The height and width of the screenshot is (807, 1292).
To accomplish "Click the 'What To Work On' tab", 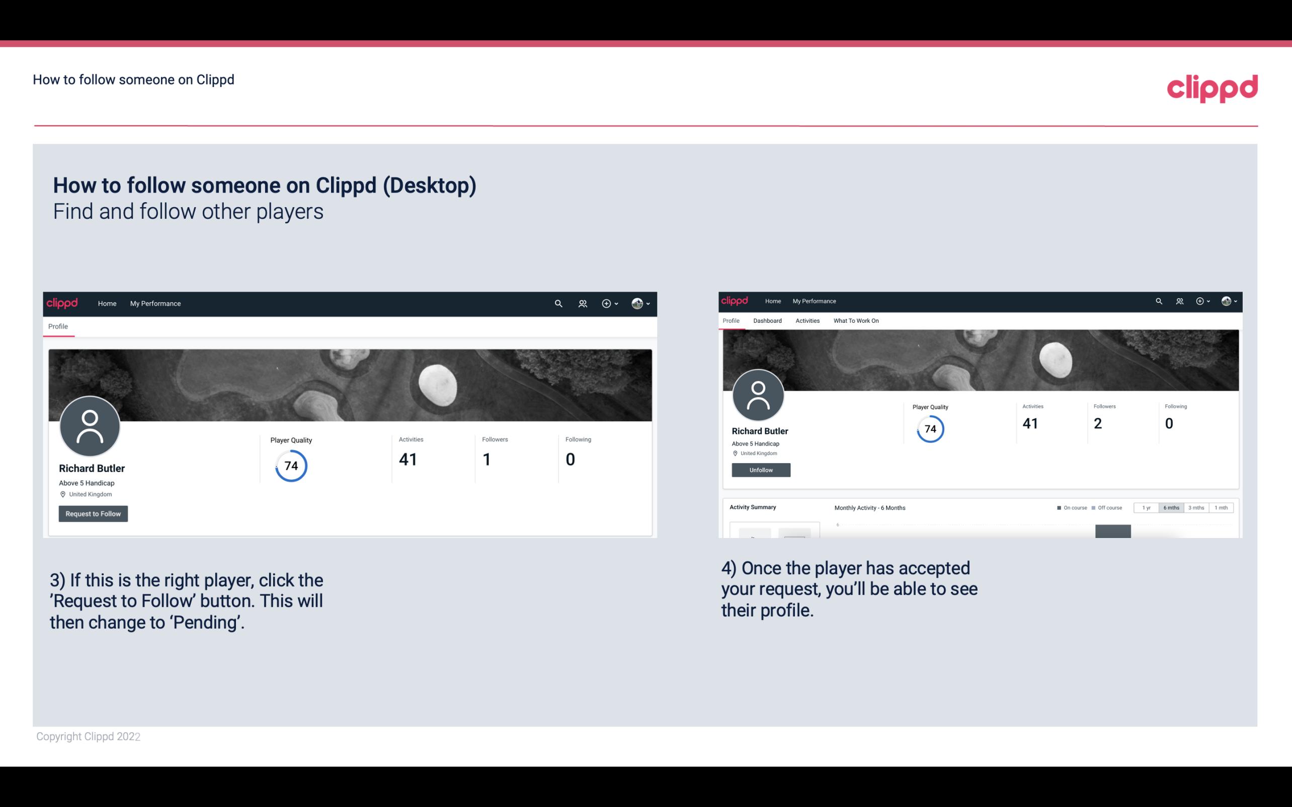I will pos(856,321).
